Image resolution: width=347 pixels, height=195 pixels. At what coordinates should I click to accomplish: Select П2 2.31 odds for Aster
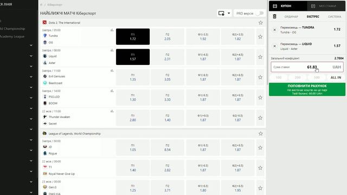coord(168,57)
